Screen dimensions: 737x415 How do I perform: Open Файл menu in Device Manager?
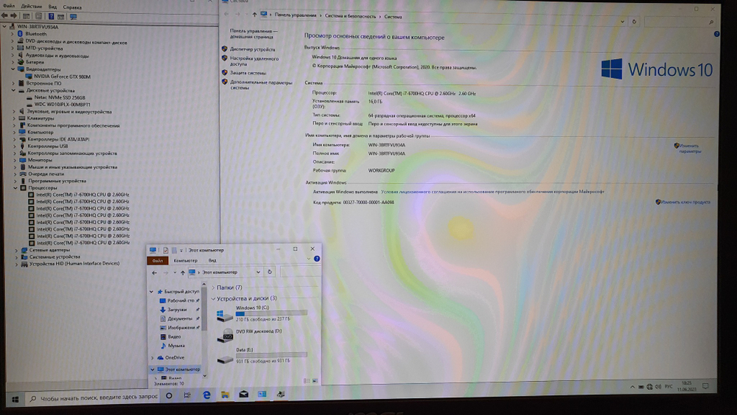point(8,6)
